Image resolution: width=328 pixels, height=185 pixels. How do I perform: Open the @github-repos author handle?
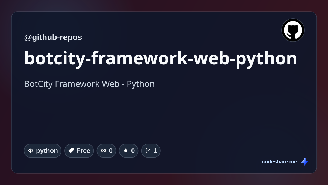[53, 37]
